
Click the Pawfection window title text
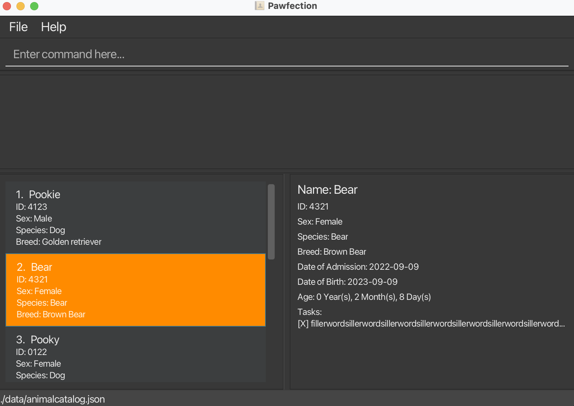point(292,6)
